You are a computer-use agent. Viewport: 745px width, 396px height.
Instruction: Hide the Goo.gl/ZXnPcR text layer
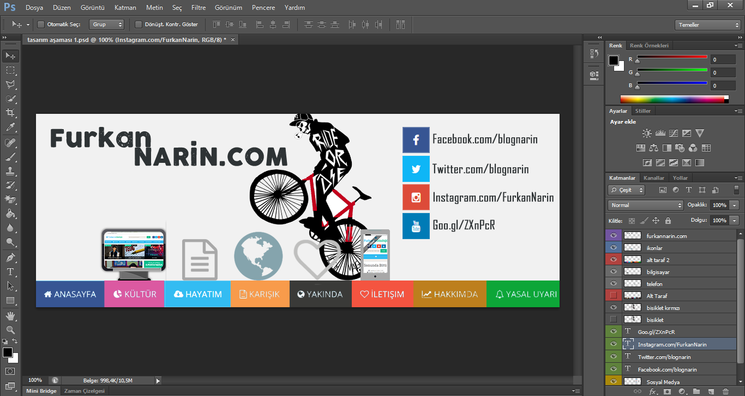click(614, 332)
